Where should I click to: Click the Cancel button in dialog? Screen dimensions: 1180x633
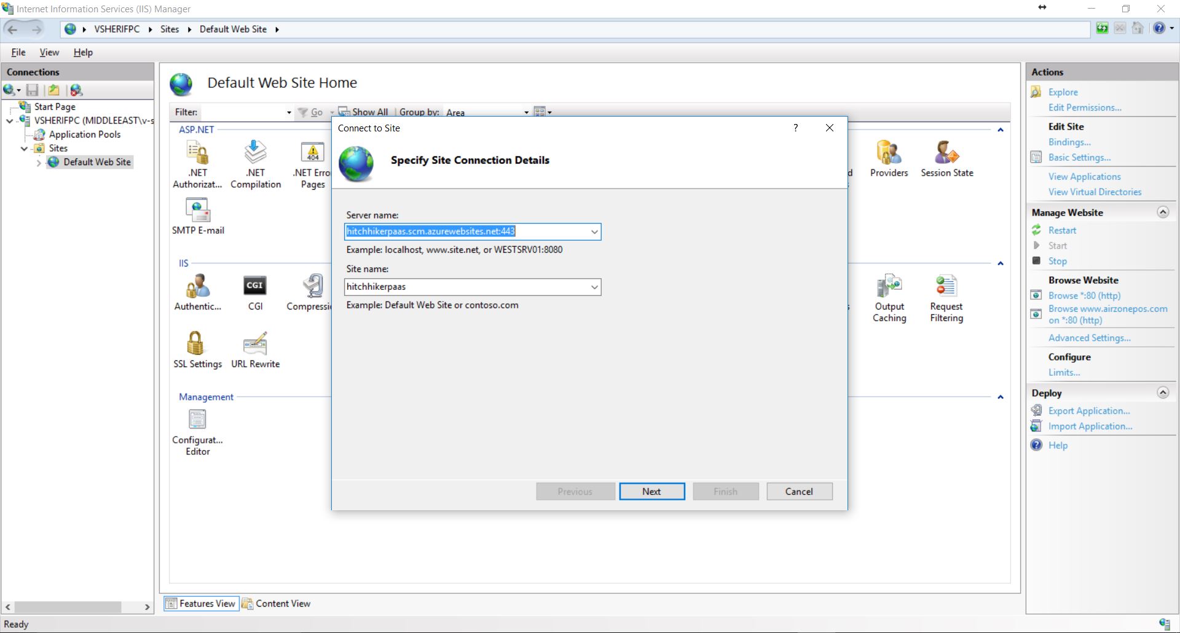[799, 491]
